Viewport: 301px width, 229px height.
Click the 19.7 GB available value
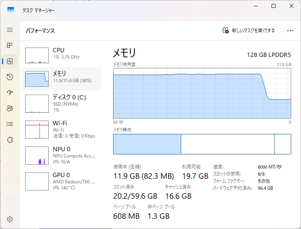coord(195,176)
